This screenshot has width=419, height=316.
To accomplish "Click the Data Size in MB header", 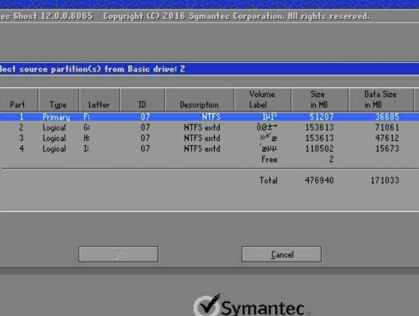I will coord(381,100).
